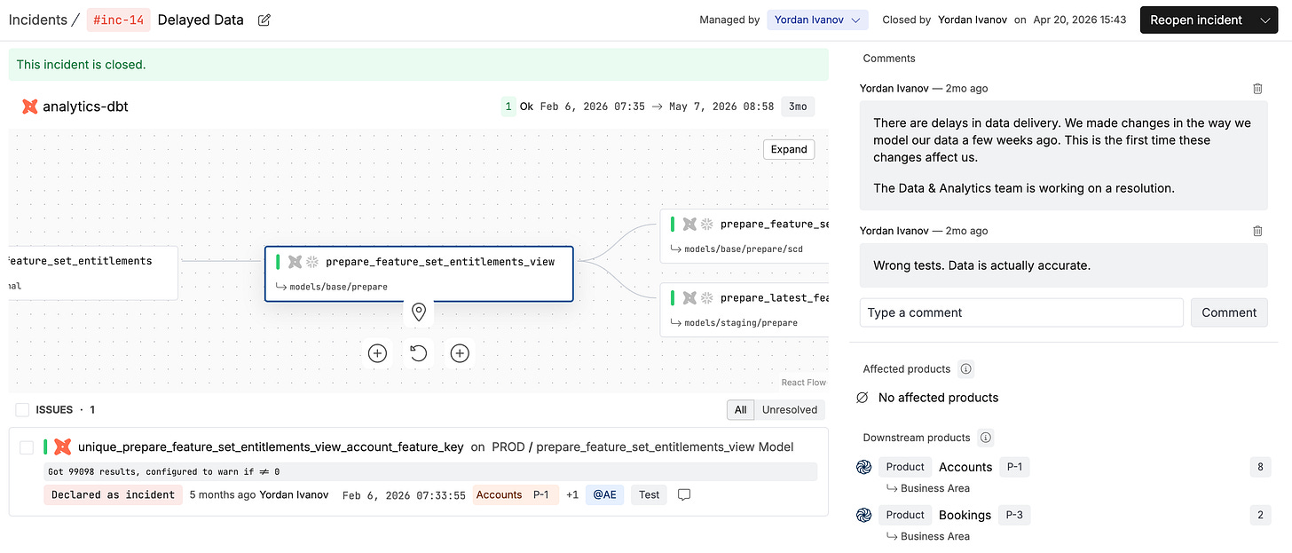Image resolution: width=1292 pixels, height=553 pixels.
Task: Open the Reopen incident dropdown arrow
Action: pyautogui.click(x=1265, y=20)
